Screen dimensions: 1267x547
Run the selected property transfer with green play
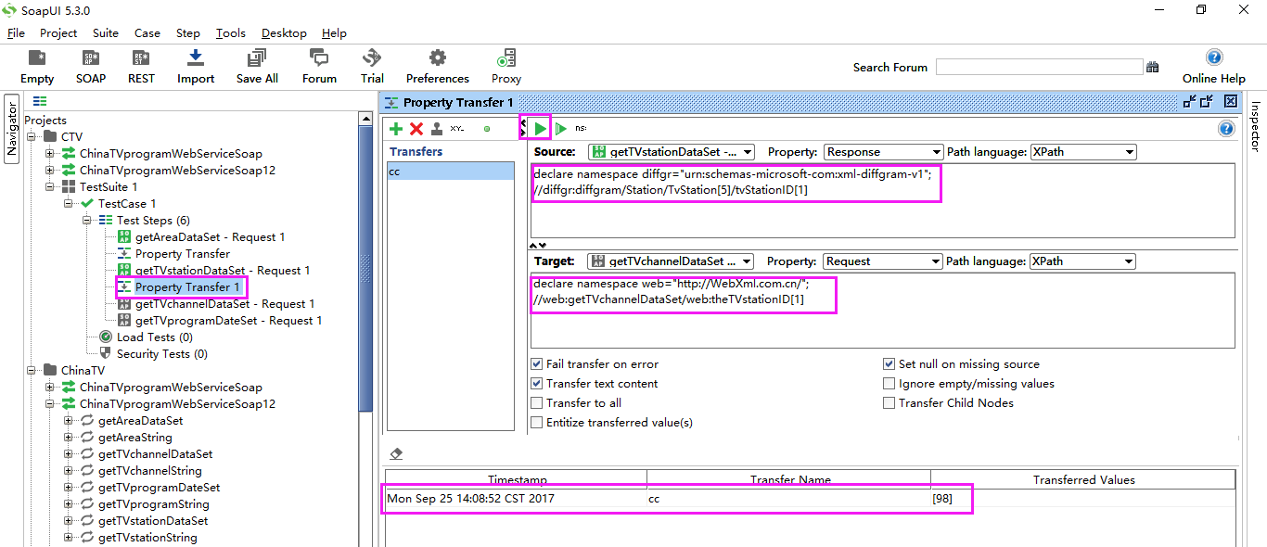coord(541,128)
